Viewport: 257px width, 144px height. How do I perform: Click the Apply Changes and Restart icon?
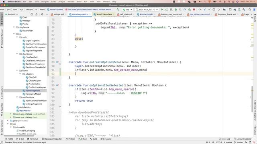tap(167, 10)
